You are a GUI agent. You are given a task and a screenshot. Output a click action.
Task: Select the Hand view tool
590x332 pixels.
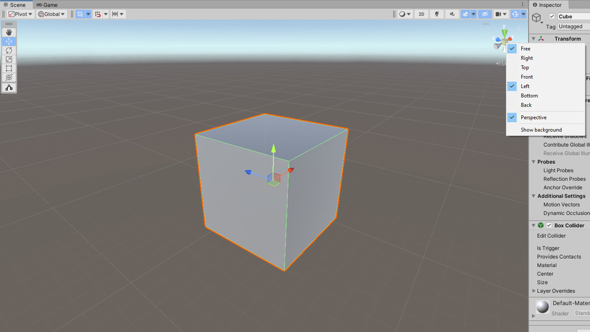point(9,32)
